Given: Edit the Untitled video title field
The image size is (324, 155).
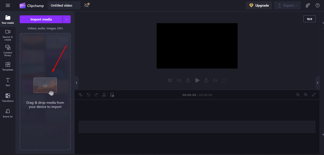Looking at the screenshot, I should 64,5.
